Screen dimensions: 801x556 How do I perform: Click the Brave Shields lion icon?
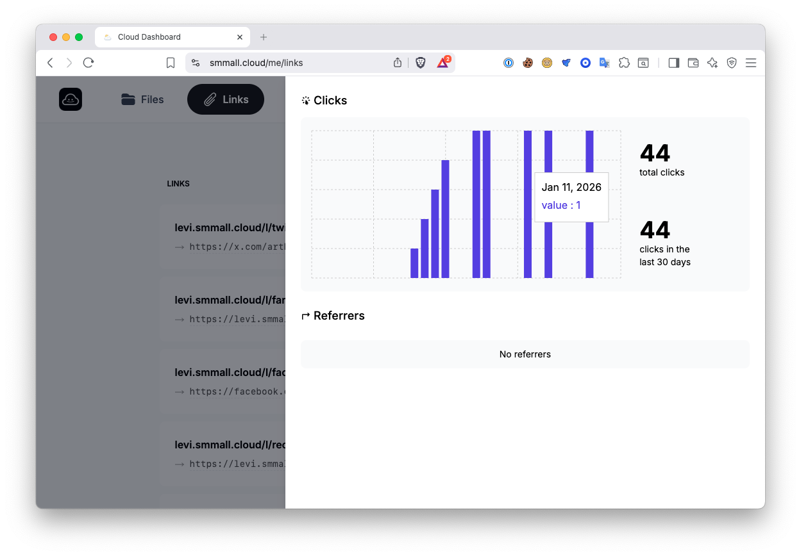click(x=421, y=63)
